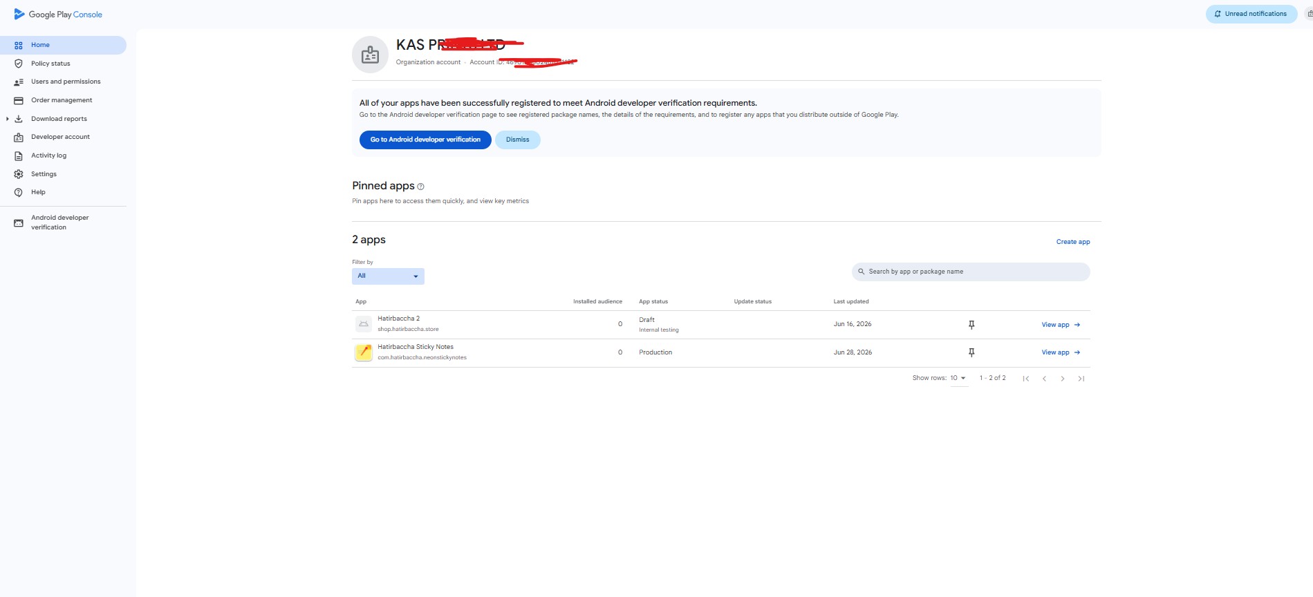This screenshot has height=597, width=1313.
Task: Open Unread notifications
Action: coord(1251,14)
